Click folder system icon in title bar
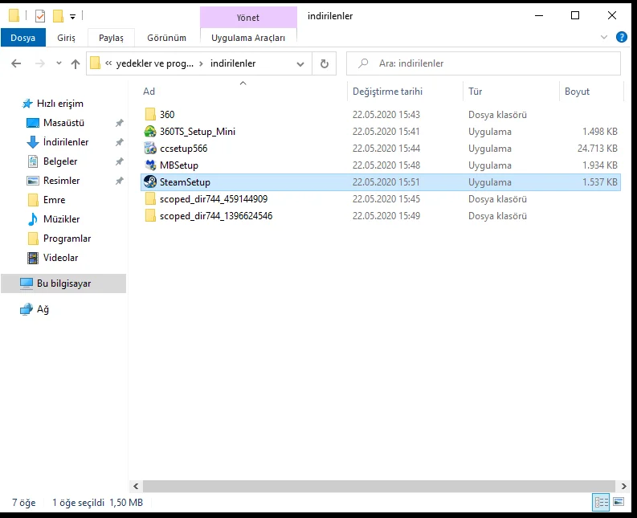The image size is (637, 518). [x=14, y=16]
